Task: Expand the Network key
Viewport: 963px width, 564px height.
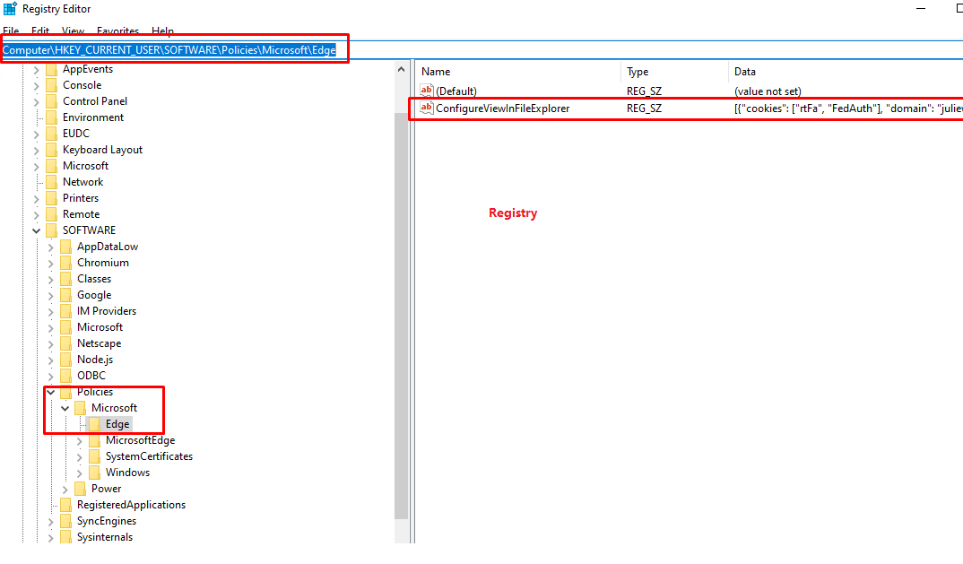Action: [36, 181]
